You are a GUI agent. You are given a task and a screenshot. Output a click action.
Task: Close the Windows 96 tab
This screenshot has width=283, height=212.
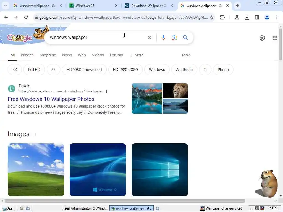click(116, 6)
